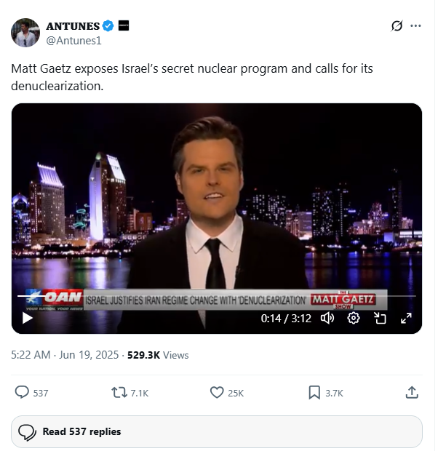The height and width of the screenshot is (451, 438).
Task: Open the ANTUNES profile avatar
Action: 25,33
